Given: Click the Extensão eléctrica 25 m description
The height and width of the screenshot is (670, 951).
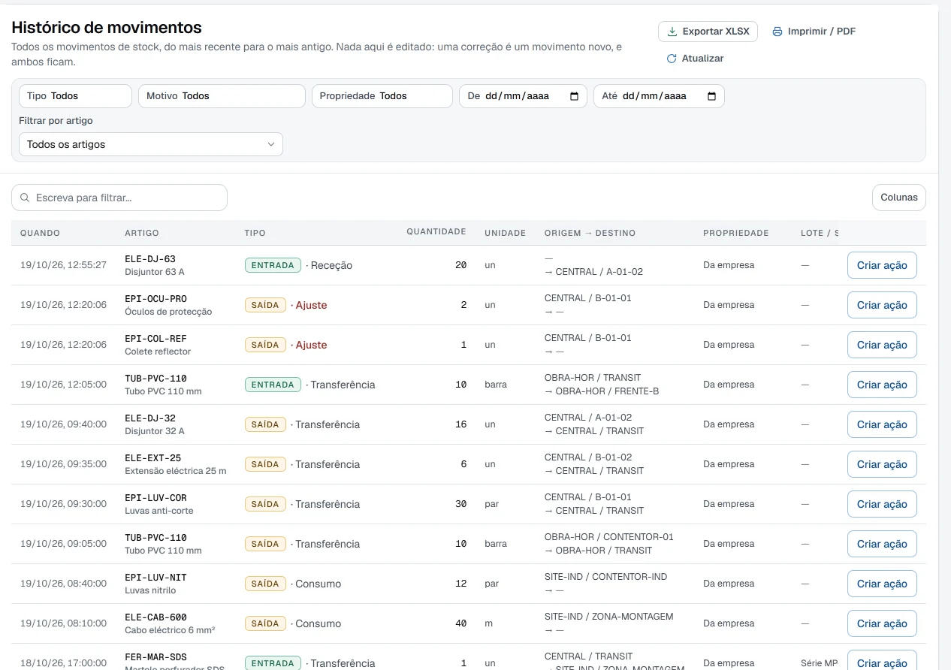Looking at the screenshot, I should pos(175,471).
